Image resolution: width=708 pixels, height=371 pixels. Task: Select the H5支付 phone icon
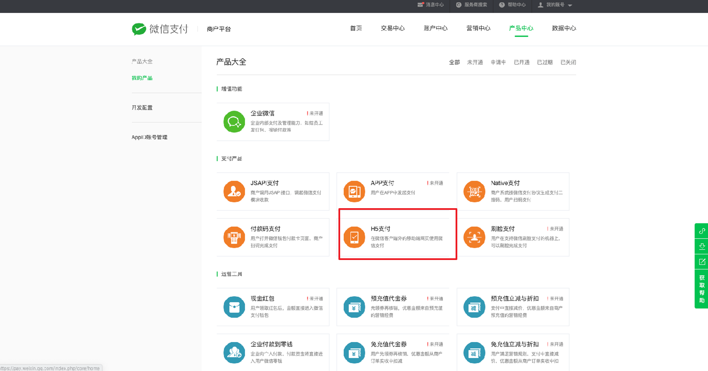click(x=354, y=237)
